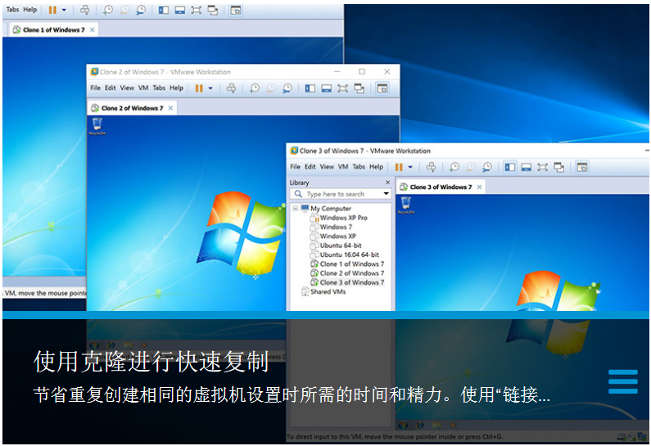Pause the VM in Clone 3 window
The height and width of the screenshot is (446, 651).
(399, 167)
